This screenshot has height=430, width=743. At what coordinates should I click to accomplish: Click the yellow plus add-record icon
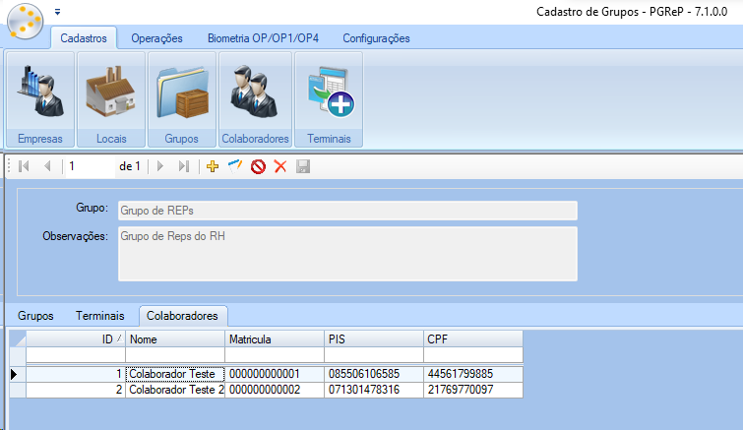[x=212, y=167]
